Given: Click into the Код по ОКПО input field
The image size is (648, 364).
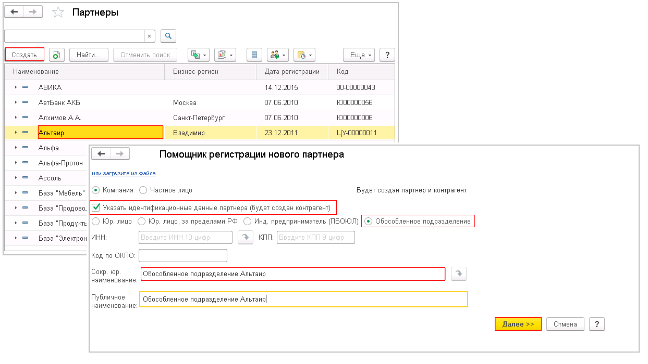Looking at the screenshot, I should point(183,255).
